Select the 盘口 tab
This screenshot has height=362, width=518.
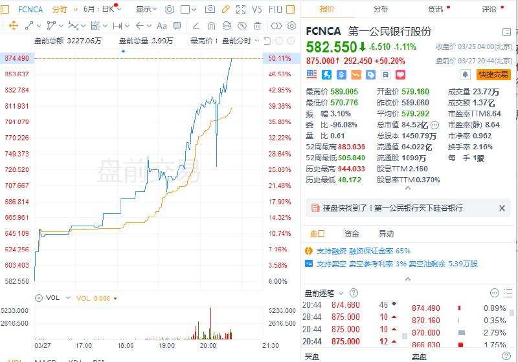click(x=317, y=234)
